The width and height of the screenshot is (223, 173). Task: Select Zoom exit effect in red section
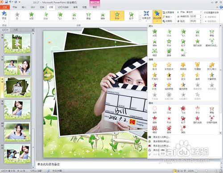(155, 129)
